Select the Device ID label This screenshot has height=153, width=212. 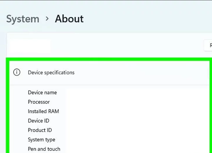(39, 121)
